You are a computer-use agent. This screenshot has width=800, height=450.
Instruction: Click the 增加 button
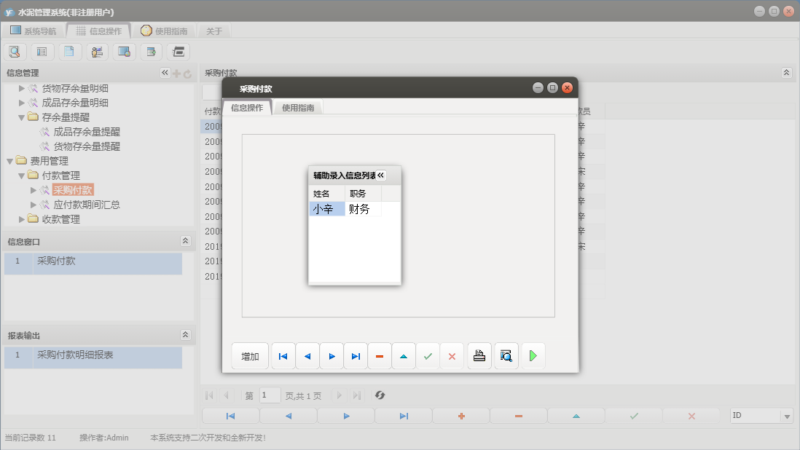250,356
